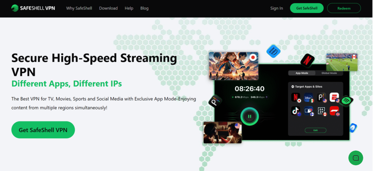Select Netflix in Target Apps grid
373x171 pixels.
(296, 98)
